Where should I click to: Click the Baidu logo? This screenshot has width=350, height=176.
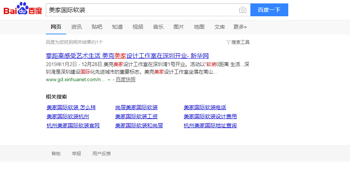[x=23, y=9]
